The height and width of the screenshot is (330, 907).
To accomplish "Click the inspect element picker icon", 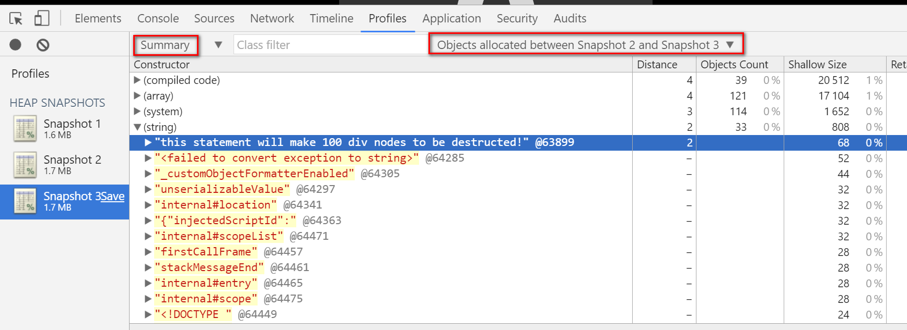I will pyautogui.click(x=16, y=19).
